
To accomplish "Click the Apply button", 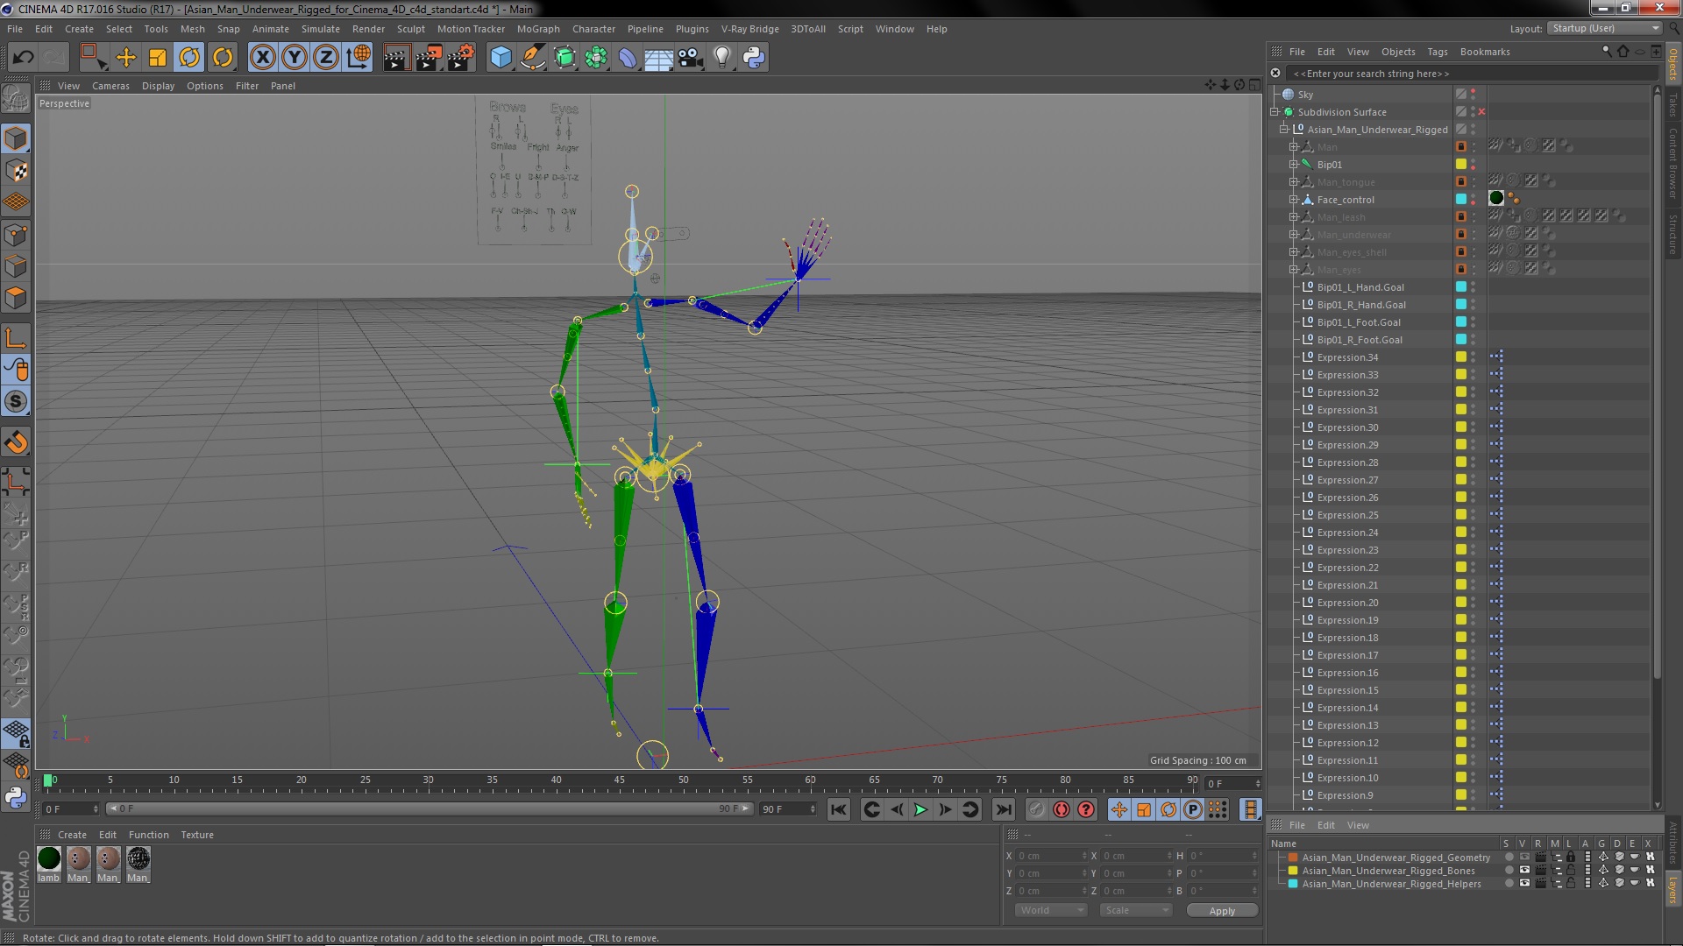I will [1222, 911].
